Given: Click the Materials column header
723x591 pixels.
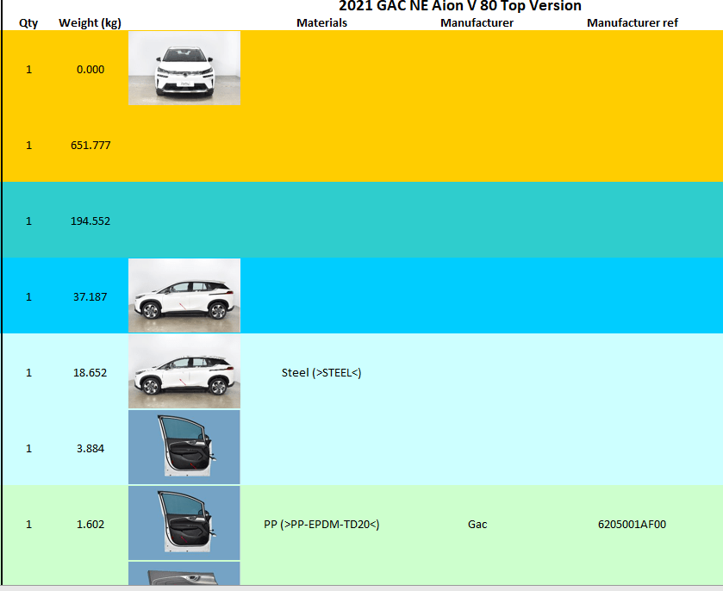Looking at the screenshot, I should [x=321, y=22].
